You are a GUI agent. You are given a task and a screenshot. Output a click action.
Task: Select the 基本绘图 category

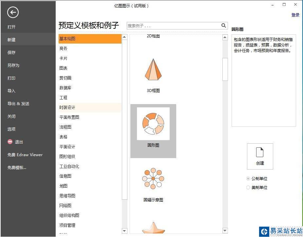(90, 39)
